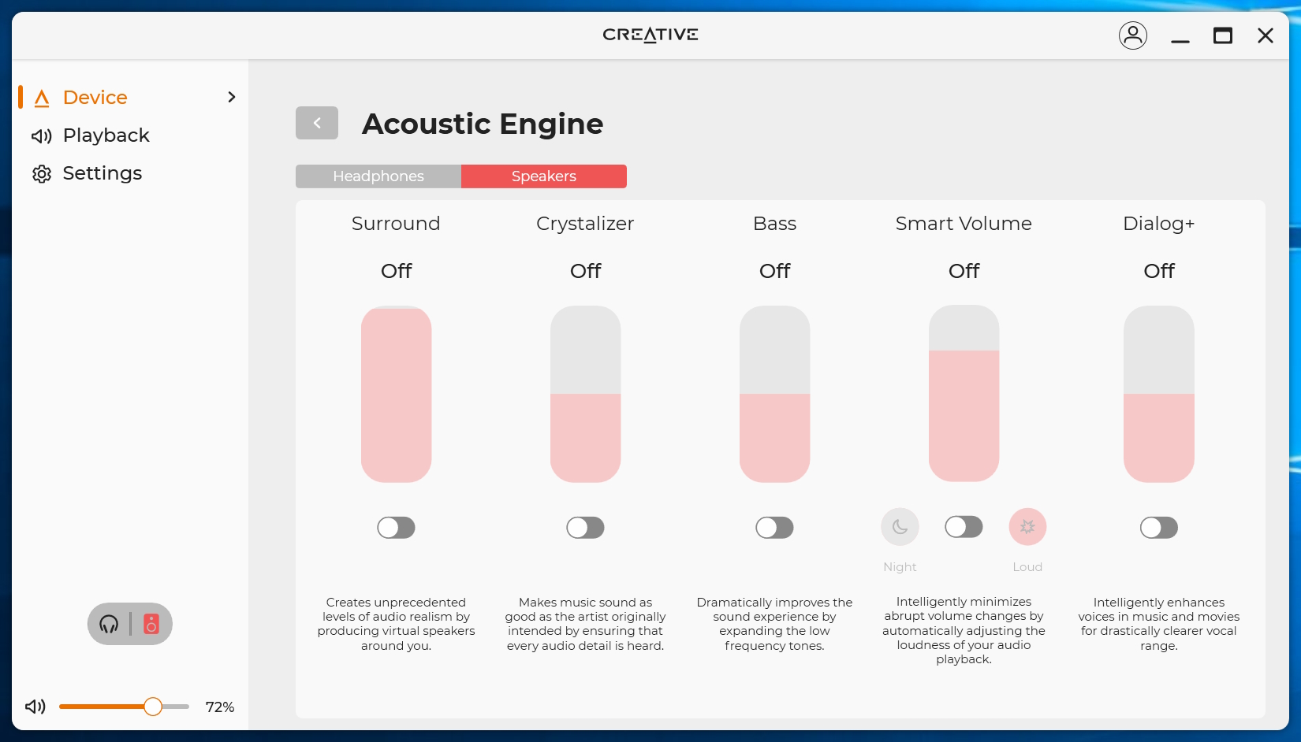Image resolution: width=1301 pixels, height=742 pixels.
Task: Adjust the master volume slider handle
Action: (x=153, y=707)
